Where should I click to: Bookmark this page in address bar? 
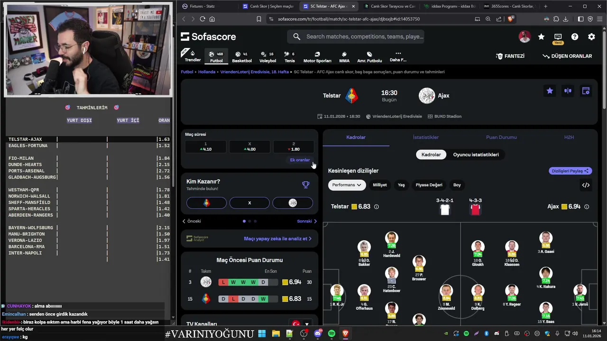click(259, 19)
